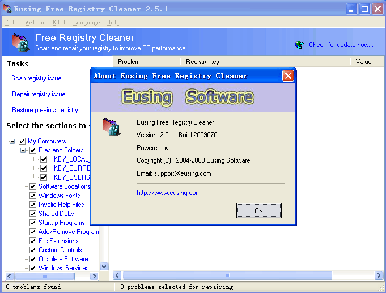Viewport: 386px width, 293px height.
Task: Open the Action menu
Action: click(36, 23)
